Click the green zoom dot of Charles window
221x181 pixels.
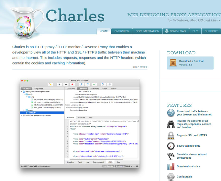pyautogui.click(x=27, y=81)
